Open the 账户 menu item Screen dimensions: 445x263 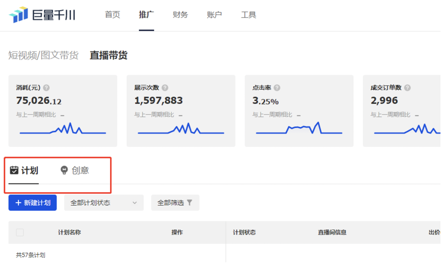coord(214,15)
